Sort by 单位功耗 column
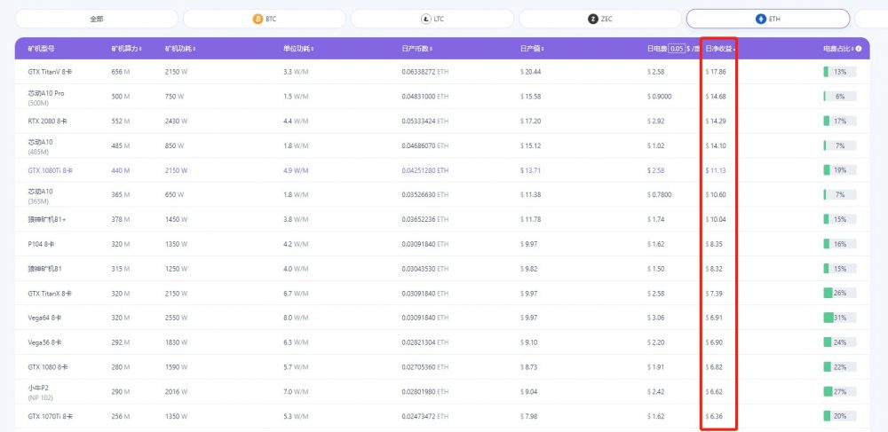 (x=298, y=49)
